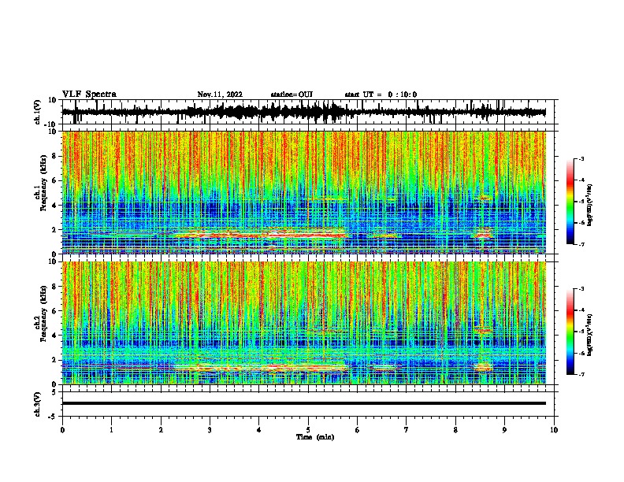
Task: Click the ch.2 spectrogram color scale bar
Action: tap(570, 332)
